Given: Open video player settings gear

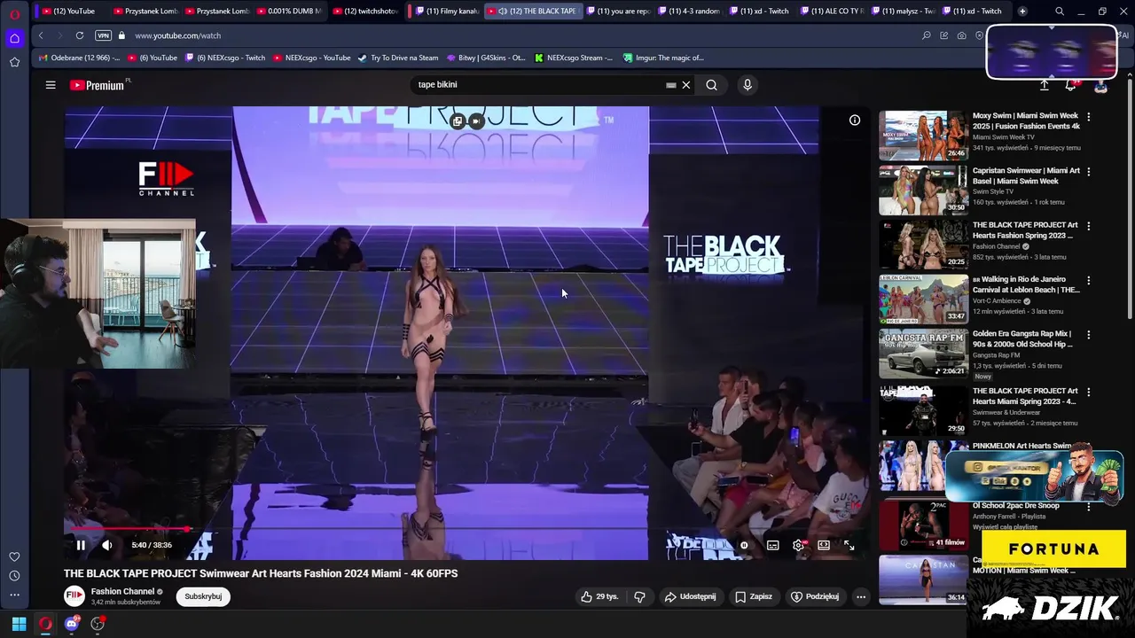Looking at the screenshot, I should tap(798, 545).
